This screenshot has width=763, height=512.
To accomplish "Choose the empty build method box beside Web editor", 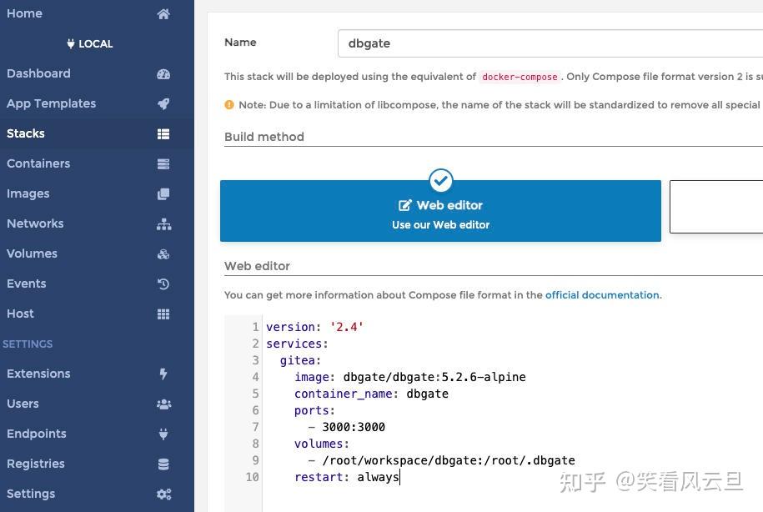I will click(x=715, y=207).
